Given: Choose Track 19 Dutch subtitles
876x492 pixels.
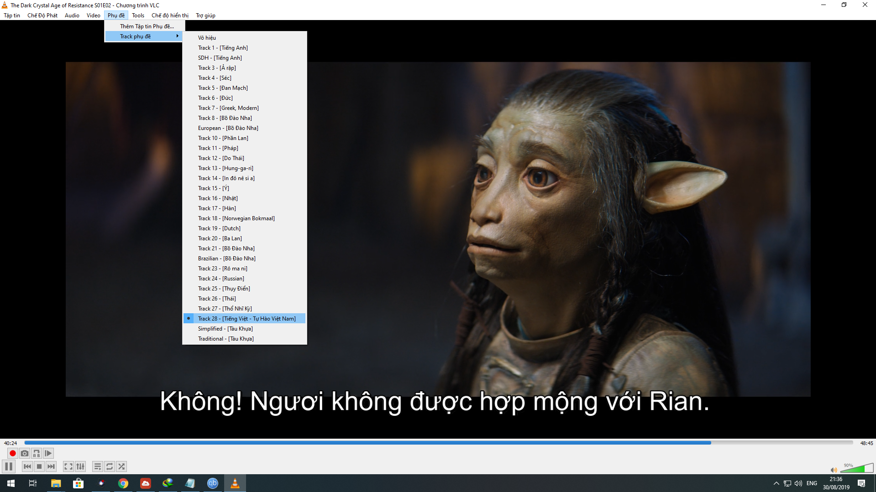Looking at the screenshot, I should click(245, 228).
